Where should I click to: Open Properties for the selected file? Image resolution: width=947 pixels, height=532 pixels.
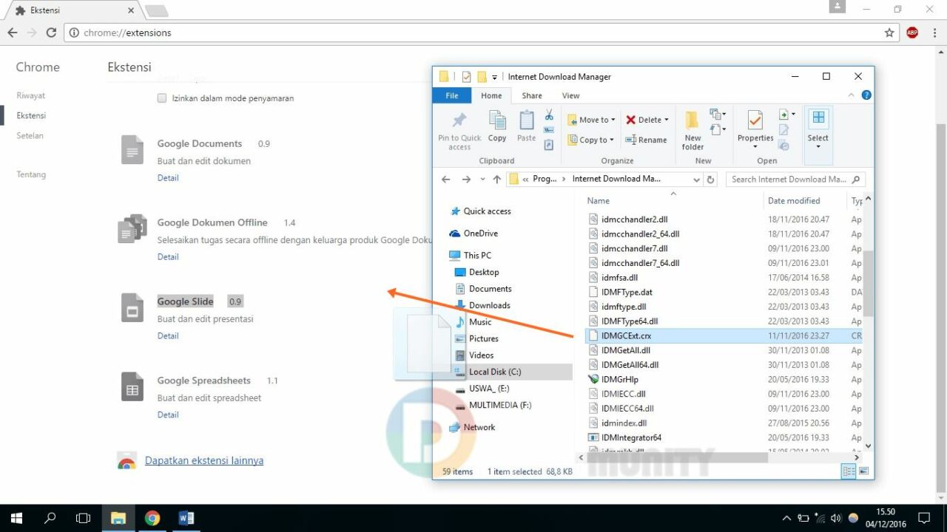click(755, 126)
